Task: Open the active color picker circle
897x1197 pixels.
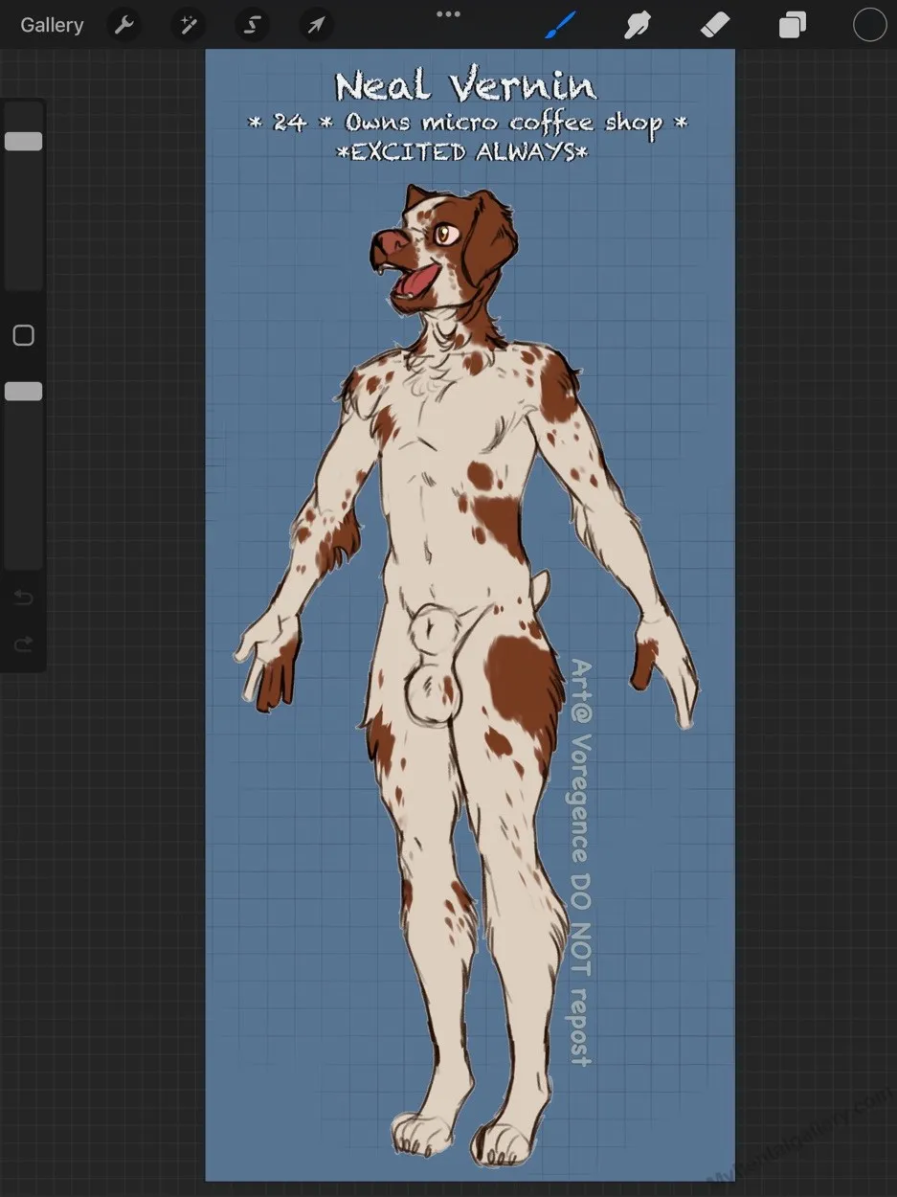Action: pos(870,25)
